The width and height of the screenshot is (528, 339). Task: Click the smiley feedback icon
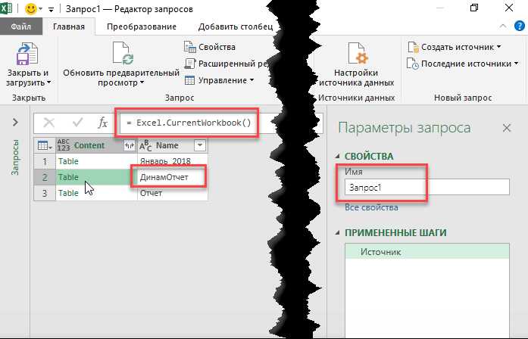[x=31, y=9]
